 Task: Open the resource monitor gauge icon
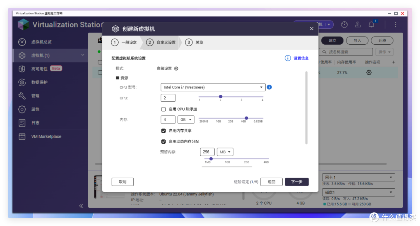[x=344, y=24]
